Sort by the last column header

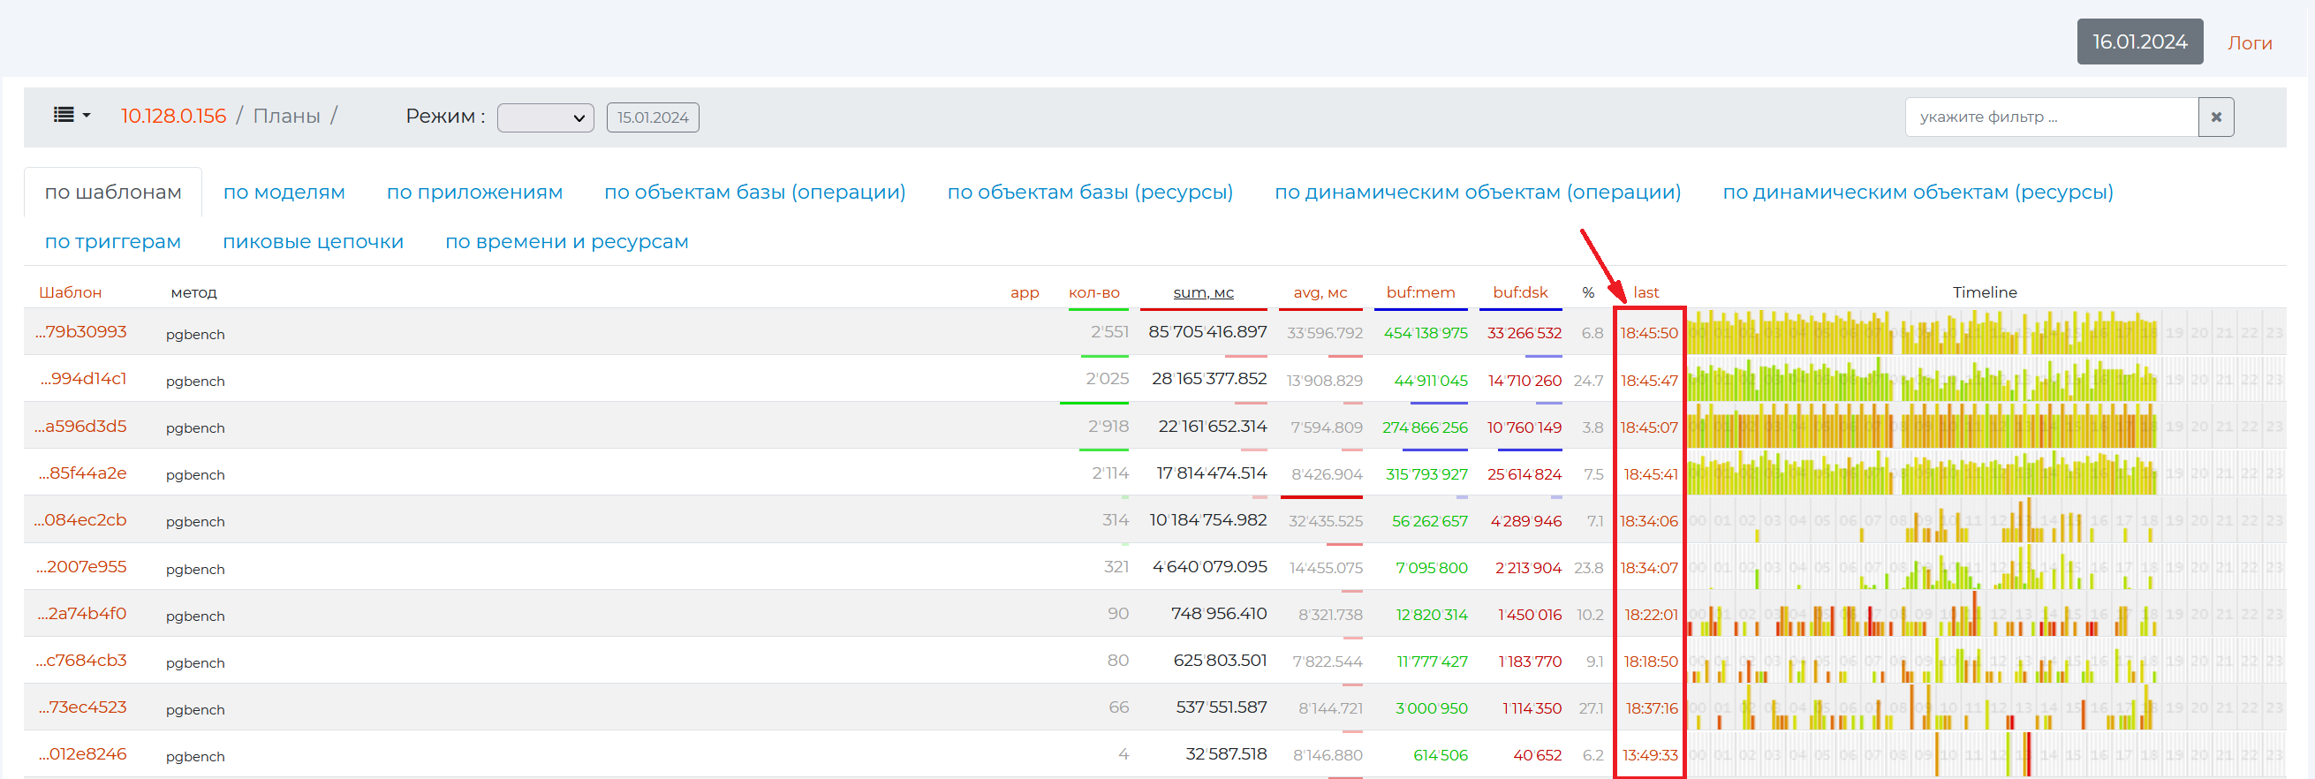[1645, 293]
